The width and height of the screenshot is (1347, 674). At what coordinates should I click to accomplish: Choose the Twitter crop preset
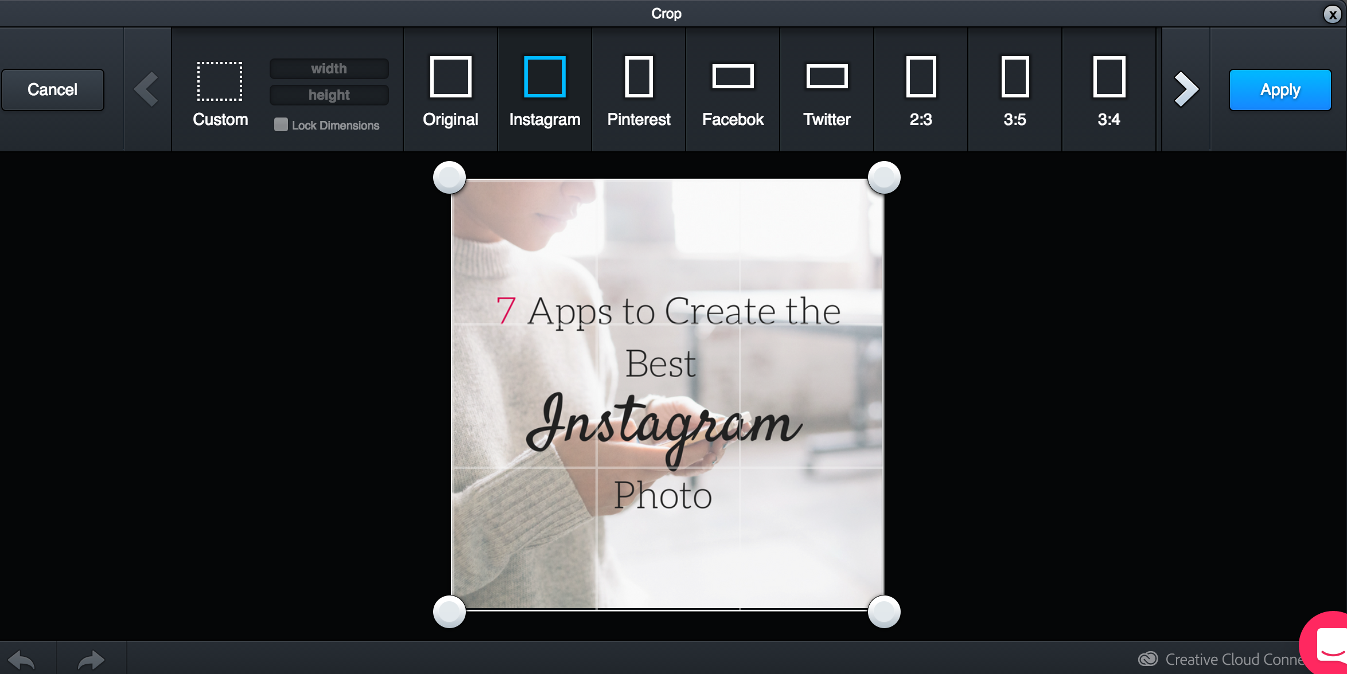[x=827, y=90]
